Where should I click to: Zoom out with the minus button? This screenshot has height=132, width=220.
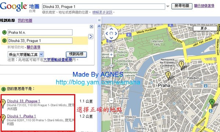coord(111,100)
